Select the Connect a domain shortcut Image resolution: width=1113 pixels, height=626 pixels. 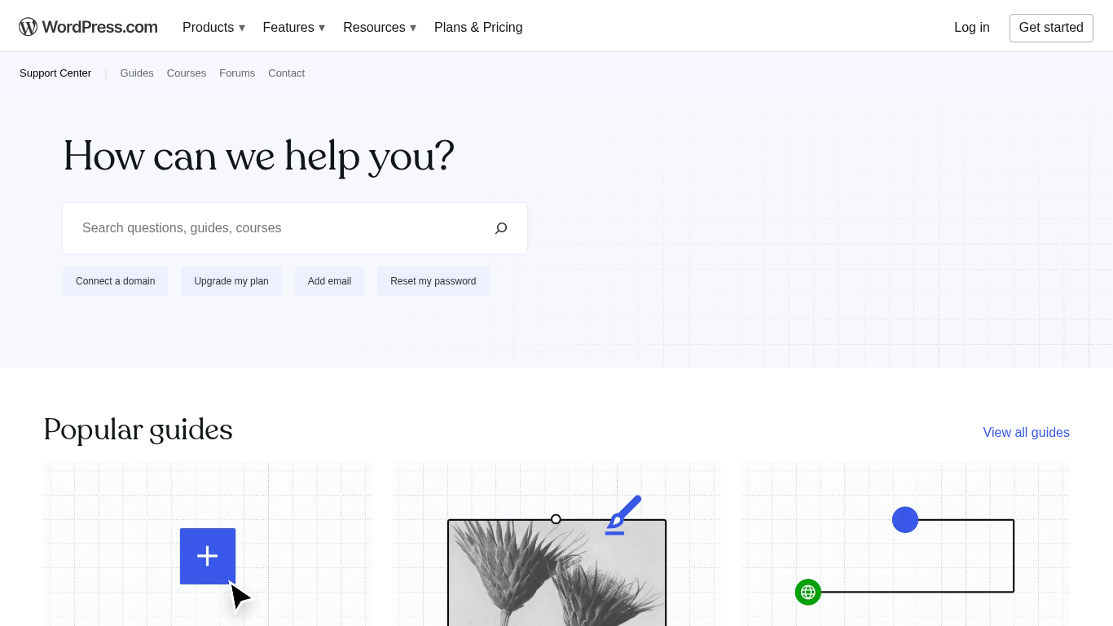115,281
